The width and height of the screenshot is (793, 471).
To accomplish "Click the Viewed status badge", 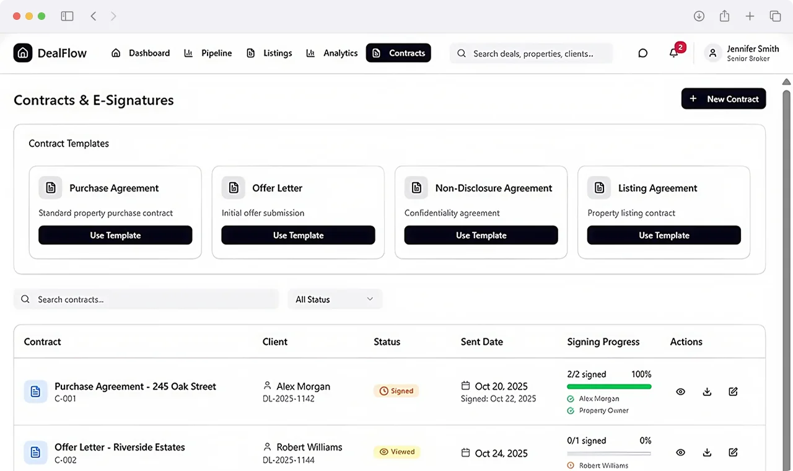I will click(396, 452).
